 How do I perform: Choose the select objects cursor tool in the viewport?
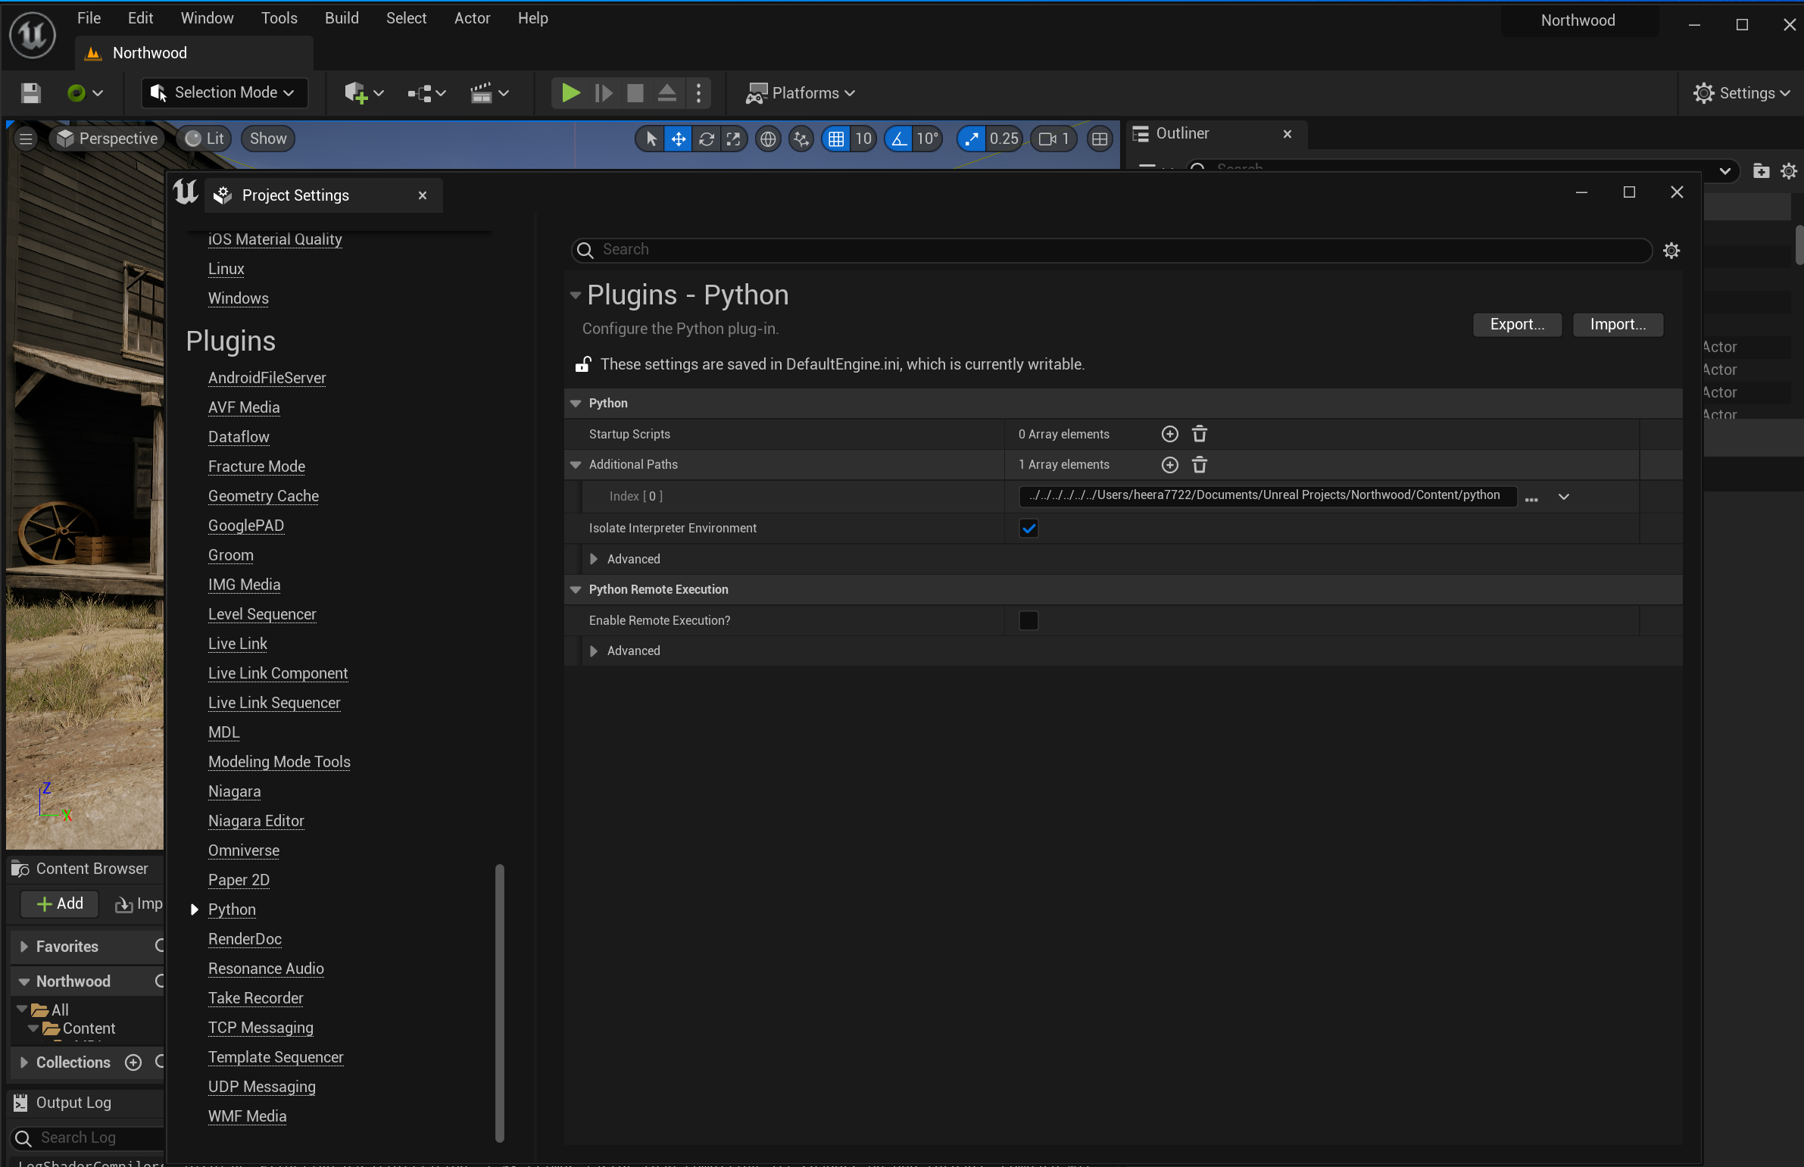(651, 139)
